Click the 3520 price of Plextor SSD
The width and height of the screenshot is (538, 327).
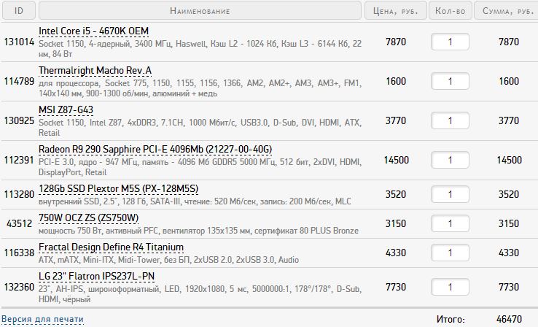coord(396,194)
